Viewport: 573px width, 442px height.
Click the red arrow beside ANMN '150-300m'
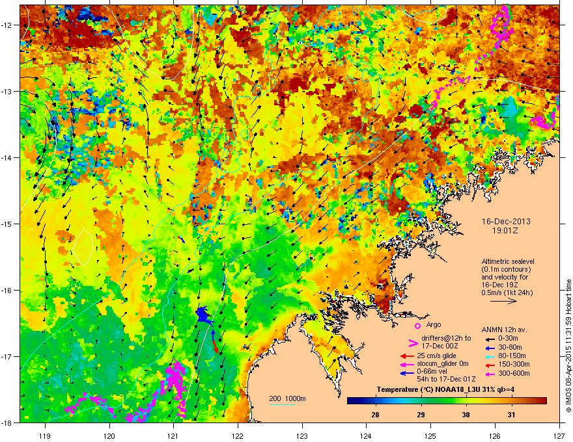point(490,364)
